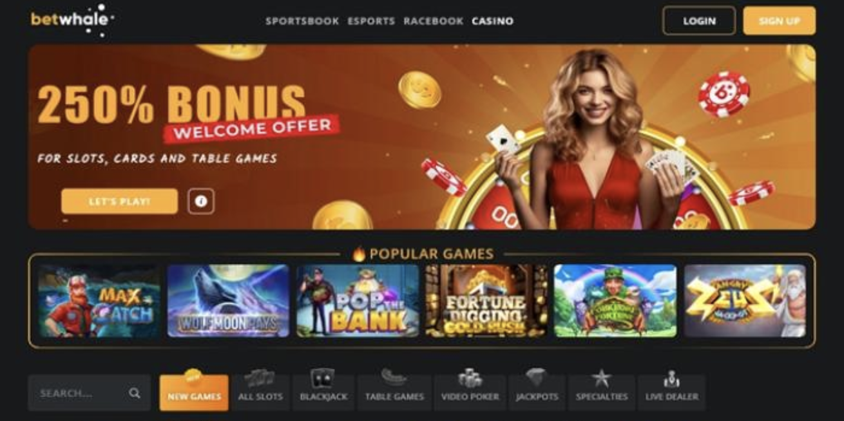Open the bonus info icon

click(x=201, y=201)
